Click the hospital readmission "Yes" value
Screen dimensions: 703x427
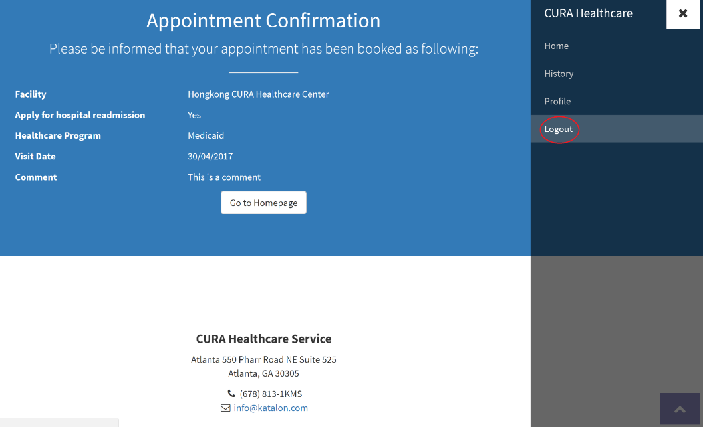click(194, 115)
